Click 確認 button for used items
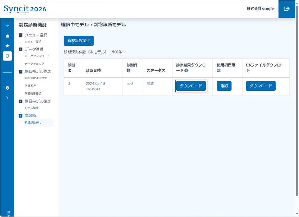 [x=224, y=86]
